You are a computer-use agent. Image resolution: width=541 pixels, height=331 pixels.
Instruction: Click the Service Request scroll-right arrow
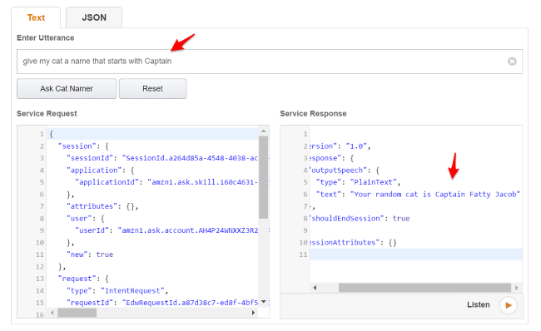tap(253, 313)
